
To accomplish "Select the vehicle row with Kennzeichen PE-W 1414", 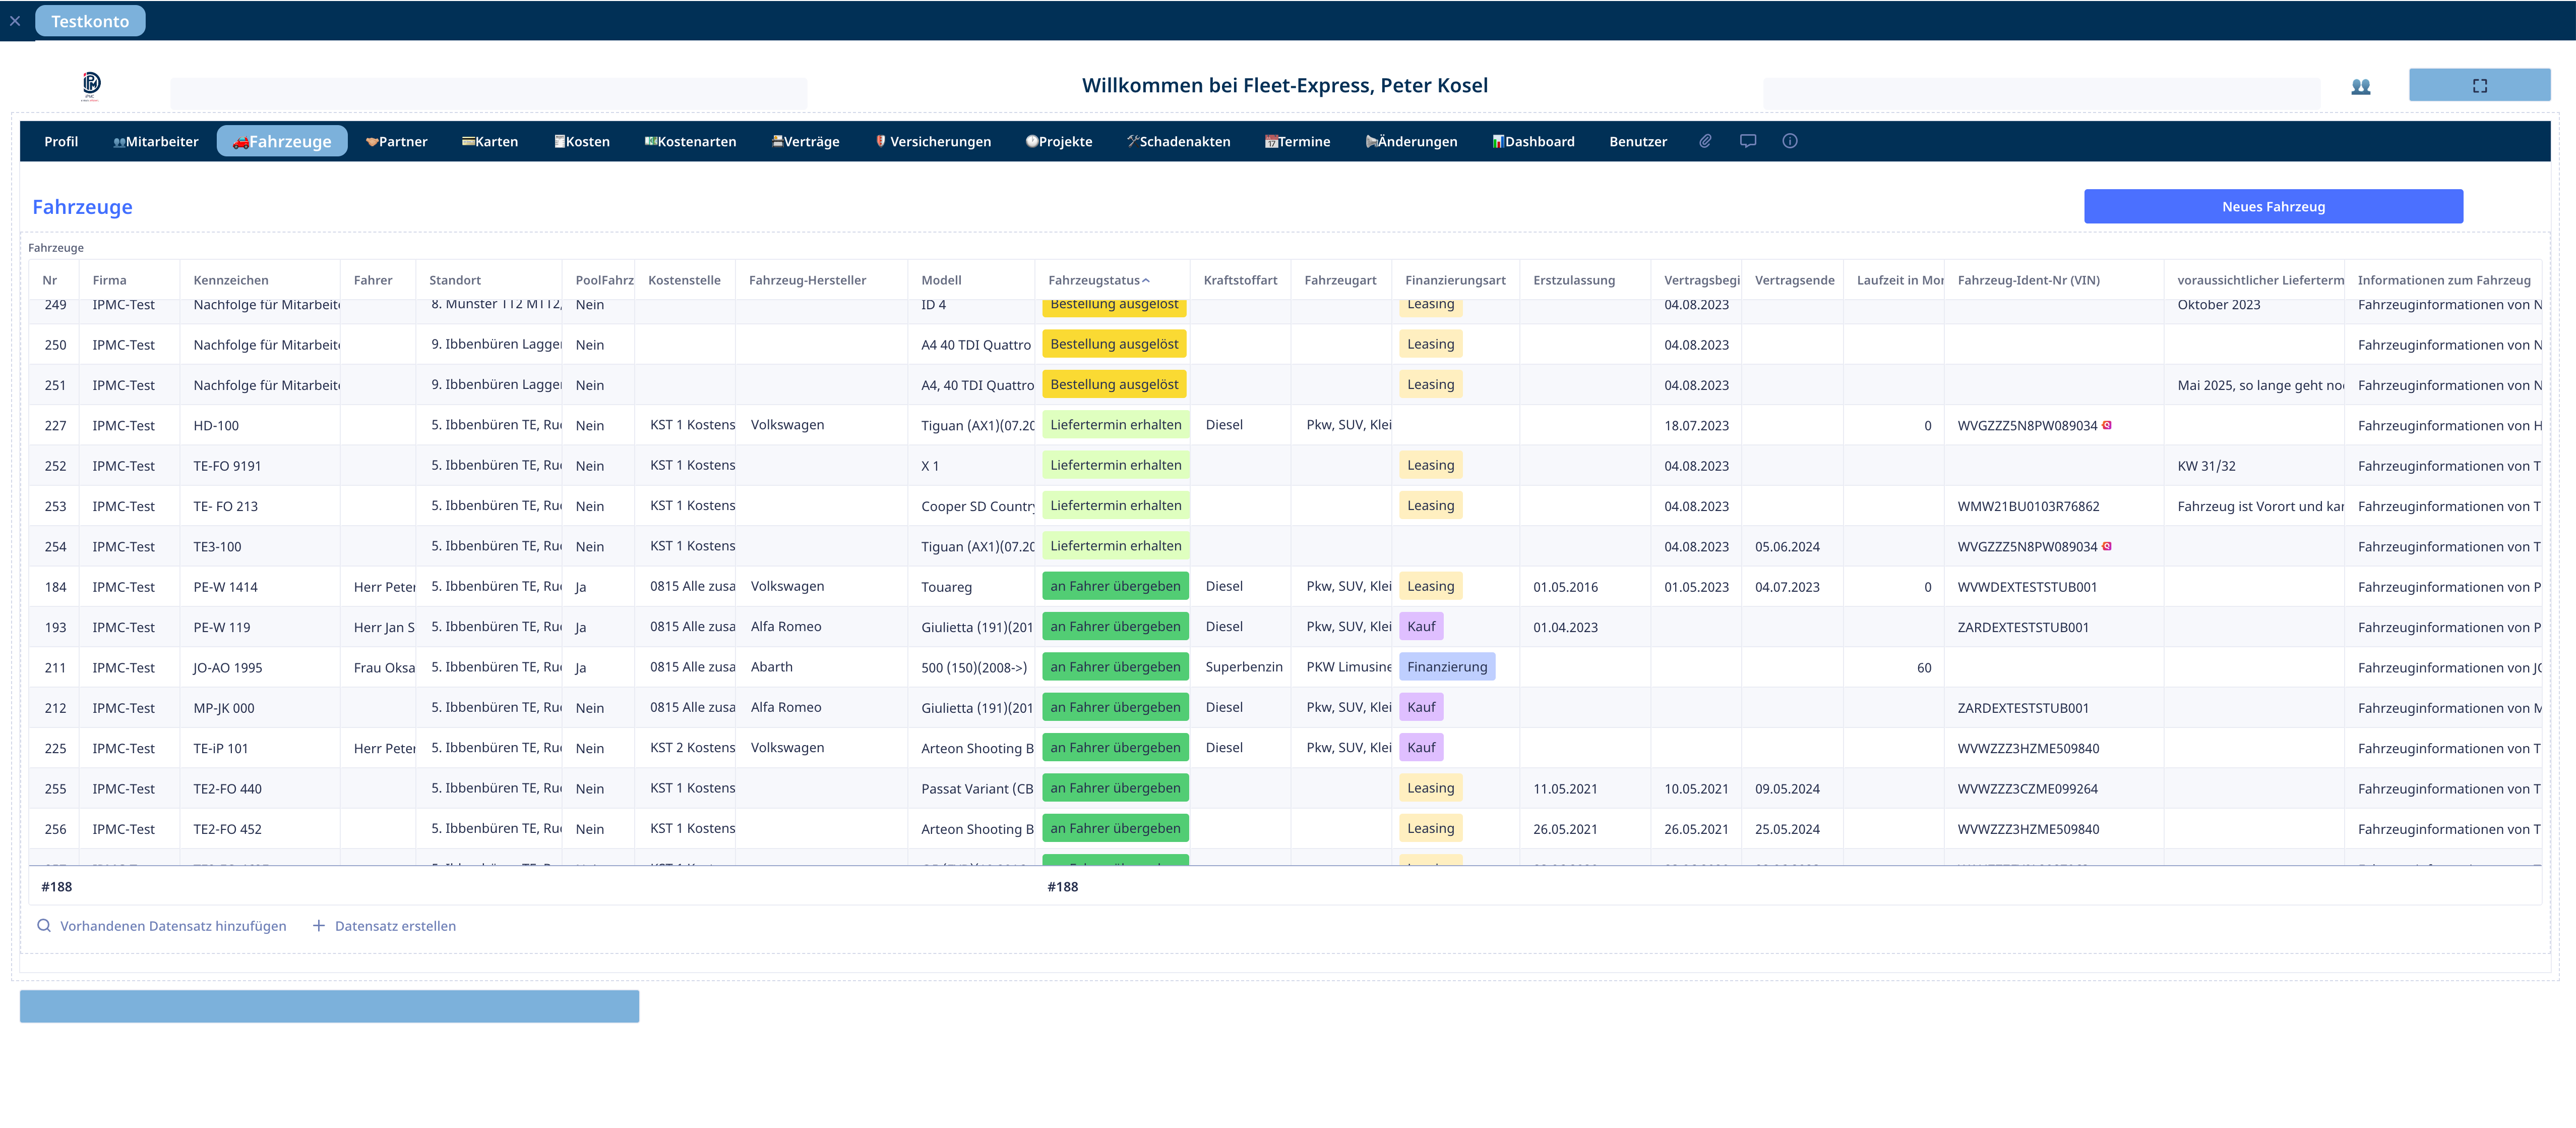I will click(225, 587).
